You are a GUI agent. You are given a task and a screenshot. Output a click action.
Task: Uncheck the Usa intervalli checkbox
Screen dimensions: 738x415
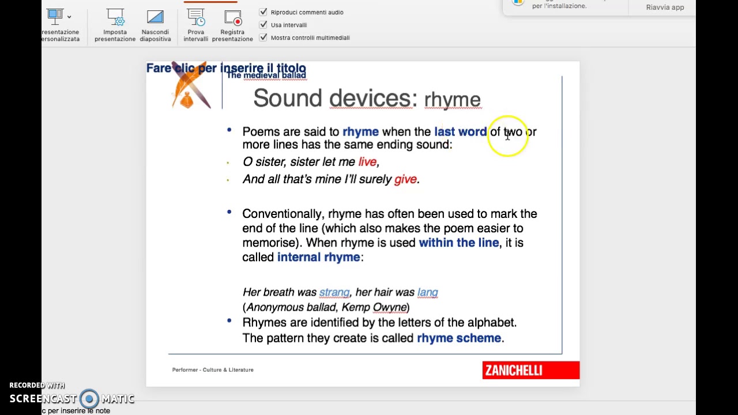coord(263,25)
